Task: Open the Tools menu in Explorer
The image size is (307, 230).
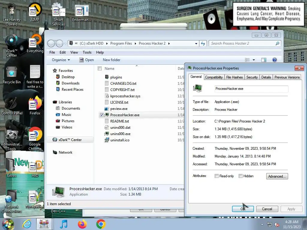Action: [87, 52]
